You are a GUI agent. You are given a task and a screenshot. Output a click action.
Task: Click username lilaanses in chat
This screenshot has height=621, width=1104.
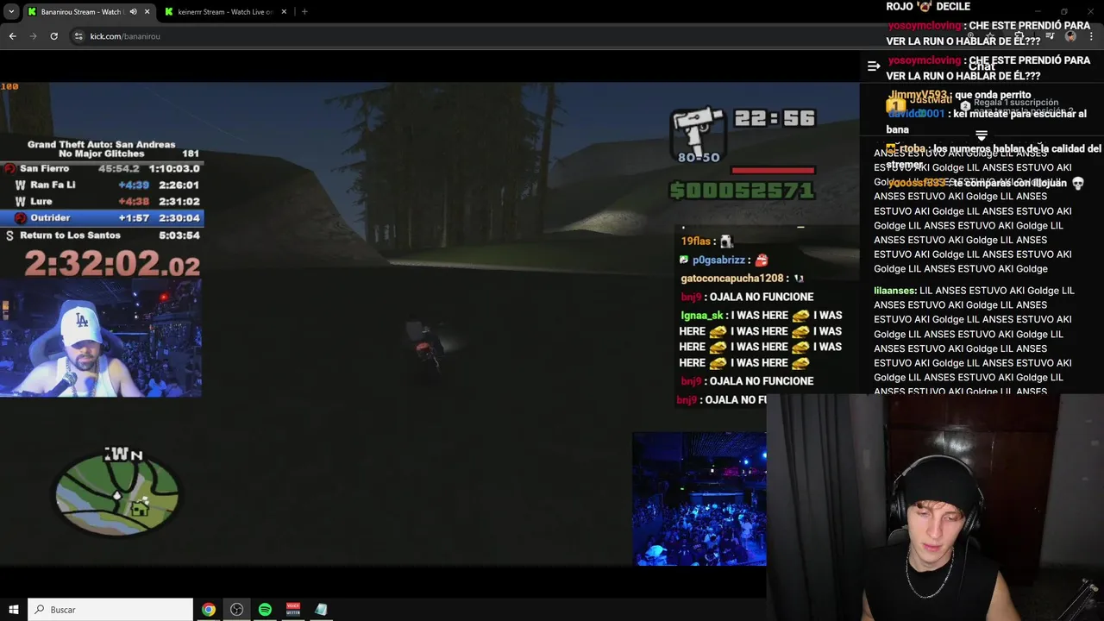[894, 291]
